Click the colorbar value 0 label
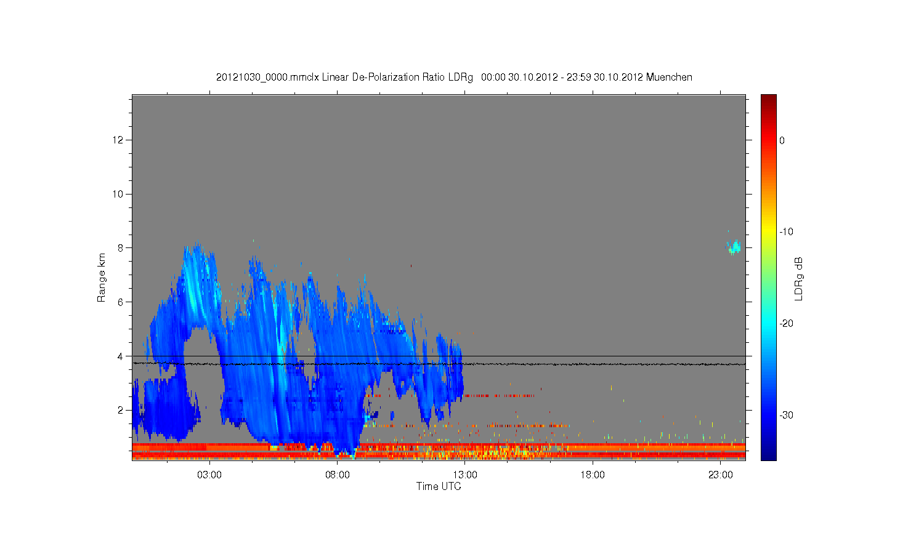The width and height of the screenshot is (924, 554). tap(782, 140)
